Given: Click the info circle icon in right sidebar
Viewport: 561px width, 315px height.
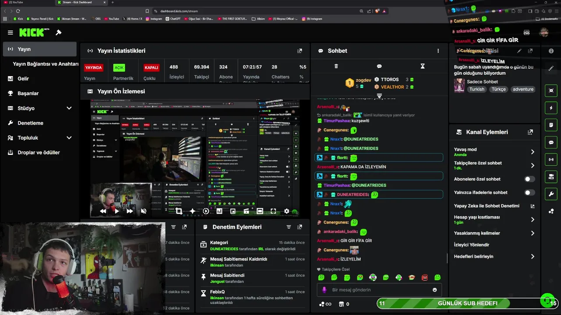Looking at the screenshot, I should (x=551, y=51).
